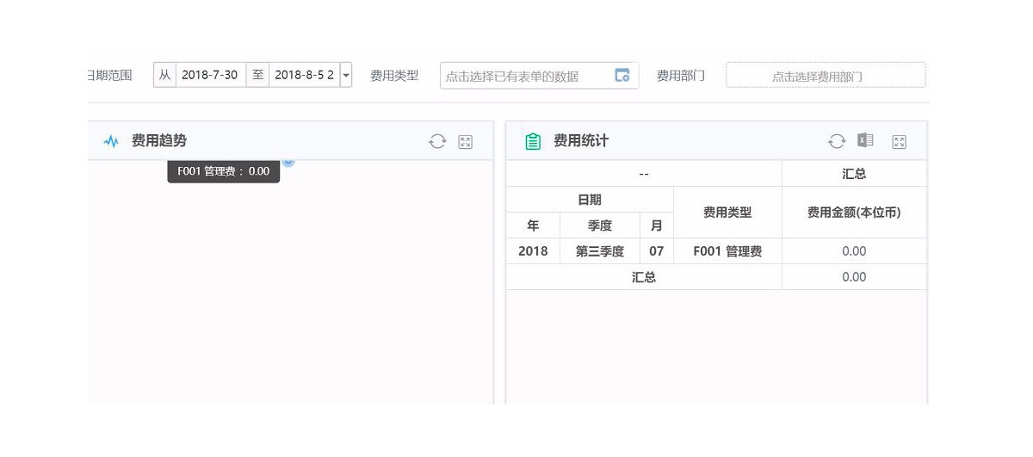
Task: Click the 费用金额(本位币) column header
Action: click(x=854, y=213)
